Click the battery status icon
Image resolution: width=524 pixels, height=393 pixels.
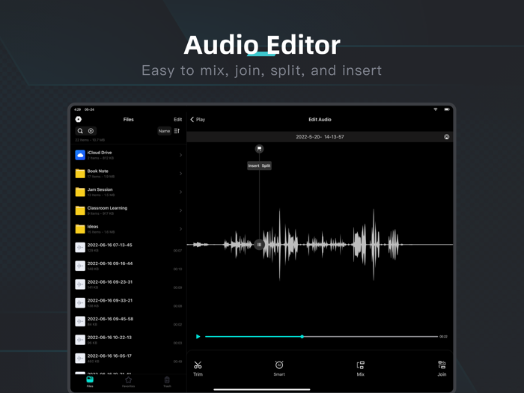447,109
